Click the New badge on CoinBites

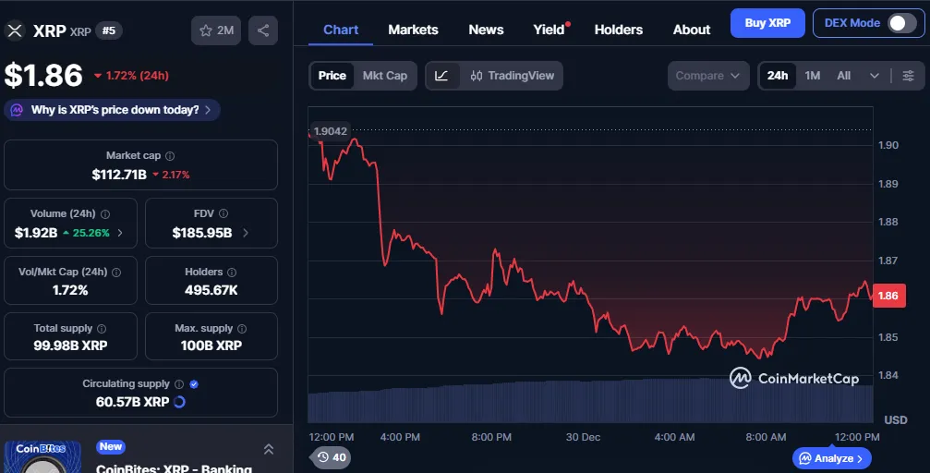pos(110,446)
